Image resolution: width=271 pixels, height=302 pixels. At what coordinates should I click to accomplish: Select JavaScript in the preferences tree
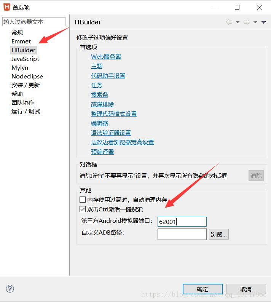coord(25,59)
